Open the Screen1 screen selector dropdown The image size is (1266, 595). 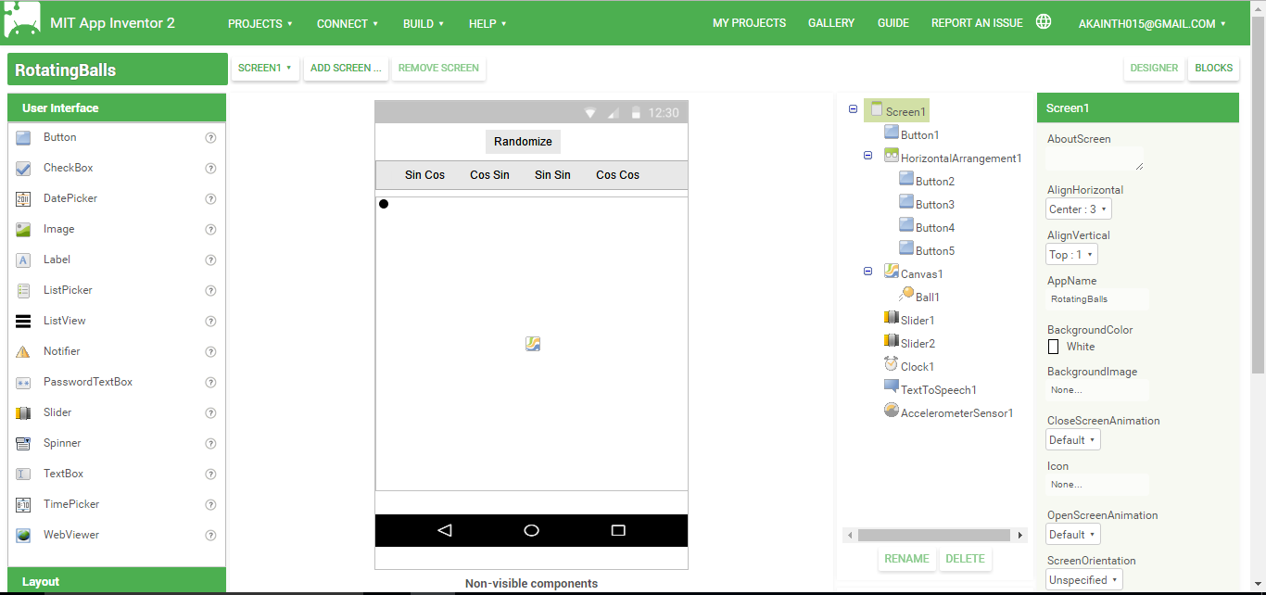click(265, 68)
